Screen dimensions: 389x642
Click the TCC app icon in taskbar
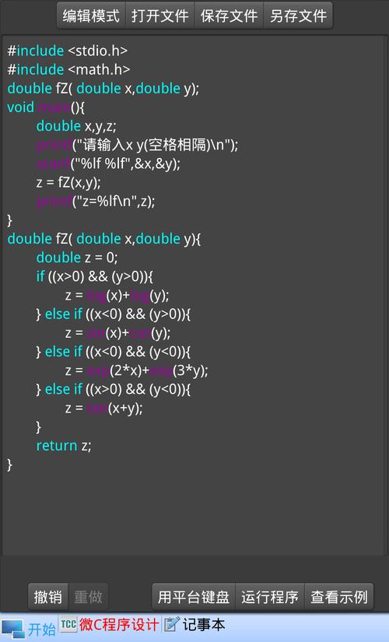pyautogui.click(x=68, y=624)
